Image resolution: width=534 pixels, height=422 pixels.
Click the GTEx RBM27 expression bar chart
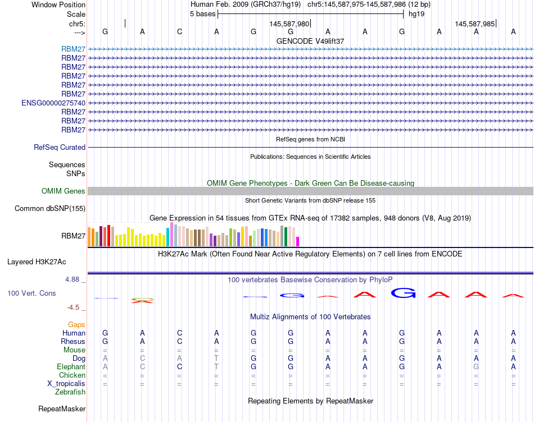[193, 235]
